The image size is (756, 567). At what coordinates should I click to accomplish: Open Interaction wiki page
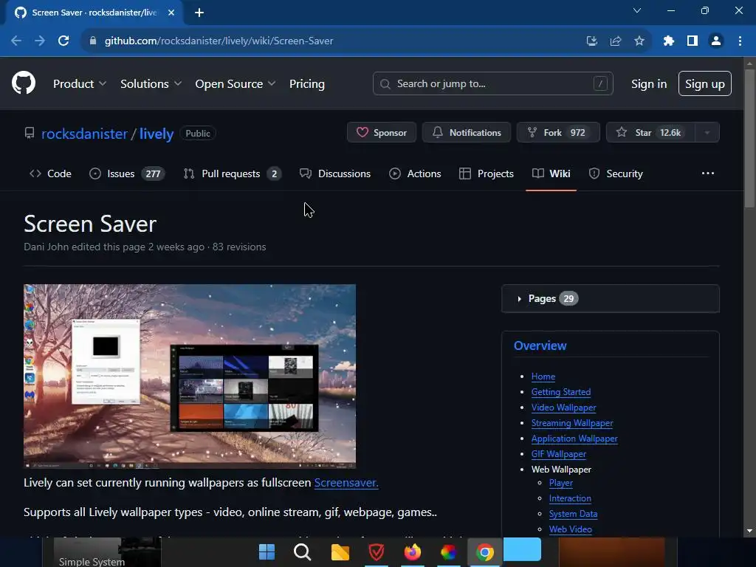pyautogui.click(x=570, y=498)
